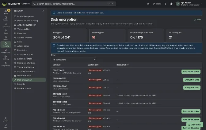Viewport: 206px width, 130px height.
Task: Click Not encrypted badge for DEV-LNX-0191
Action: coord(95,80)
